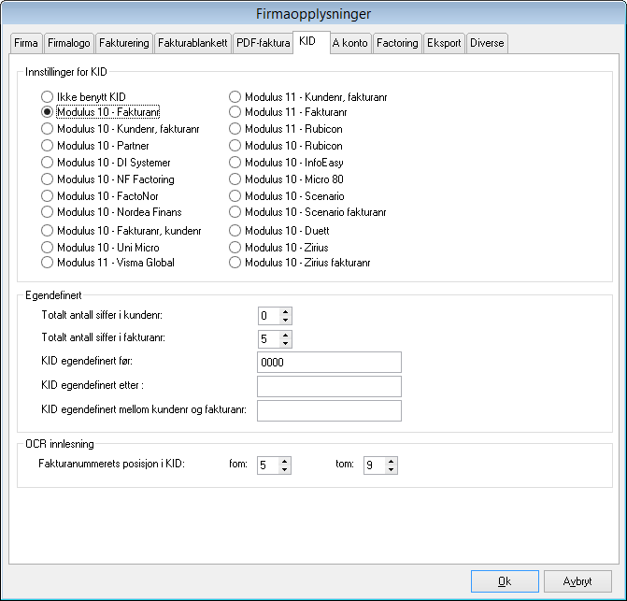627x601 pixels.
Task: Click the siffer i kundenr value field
Action: click(269, 316)
